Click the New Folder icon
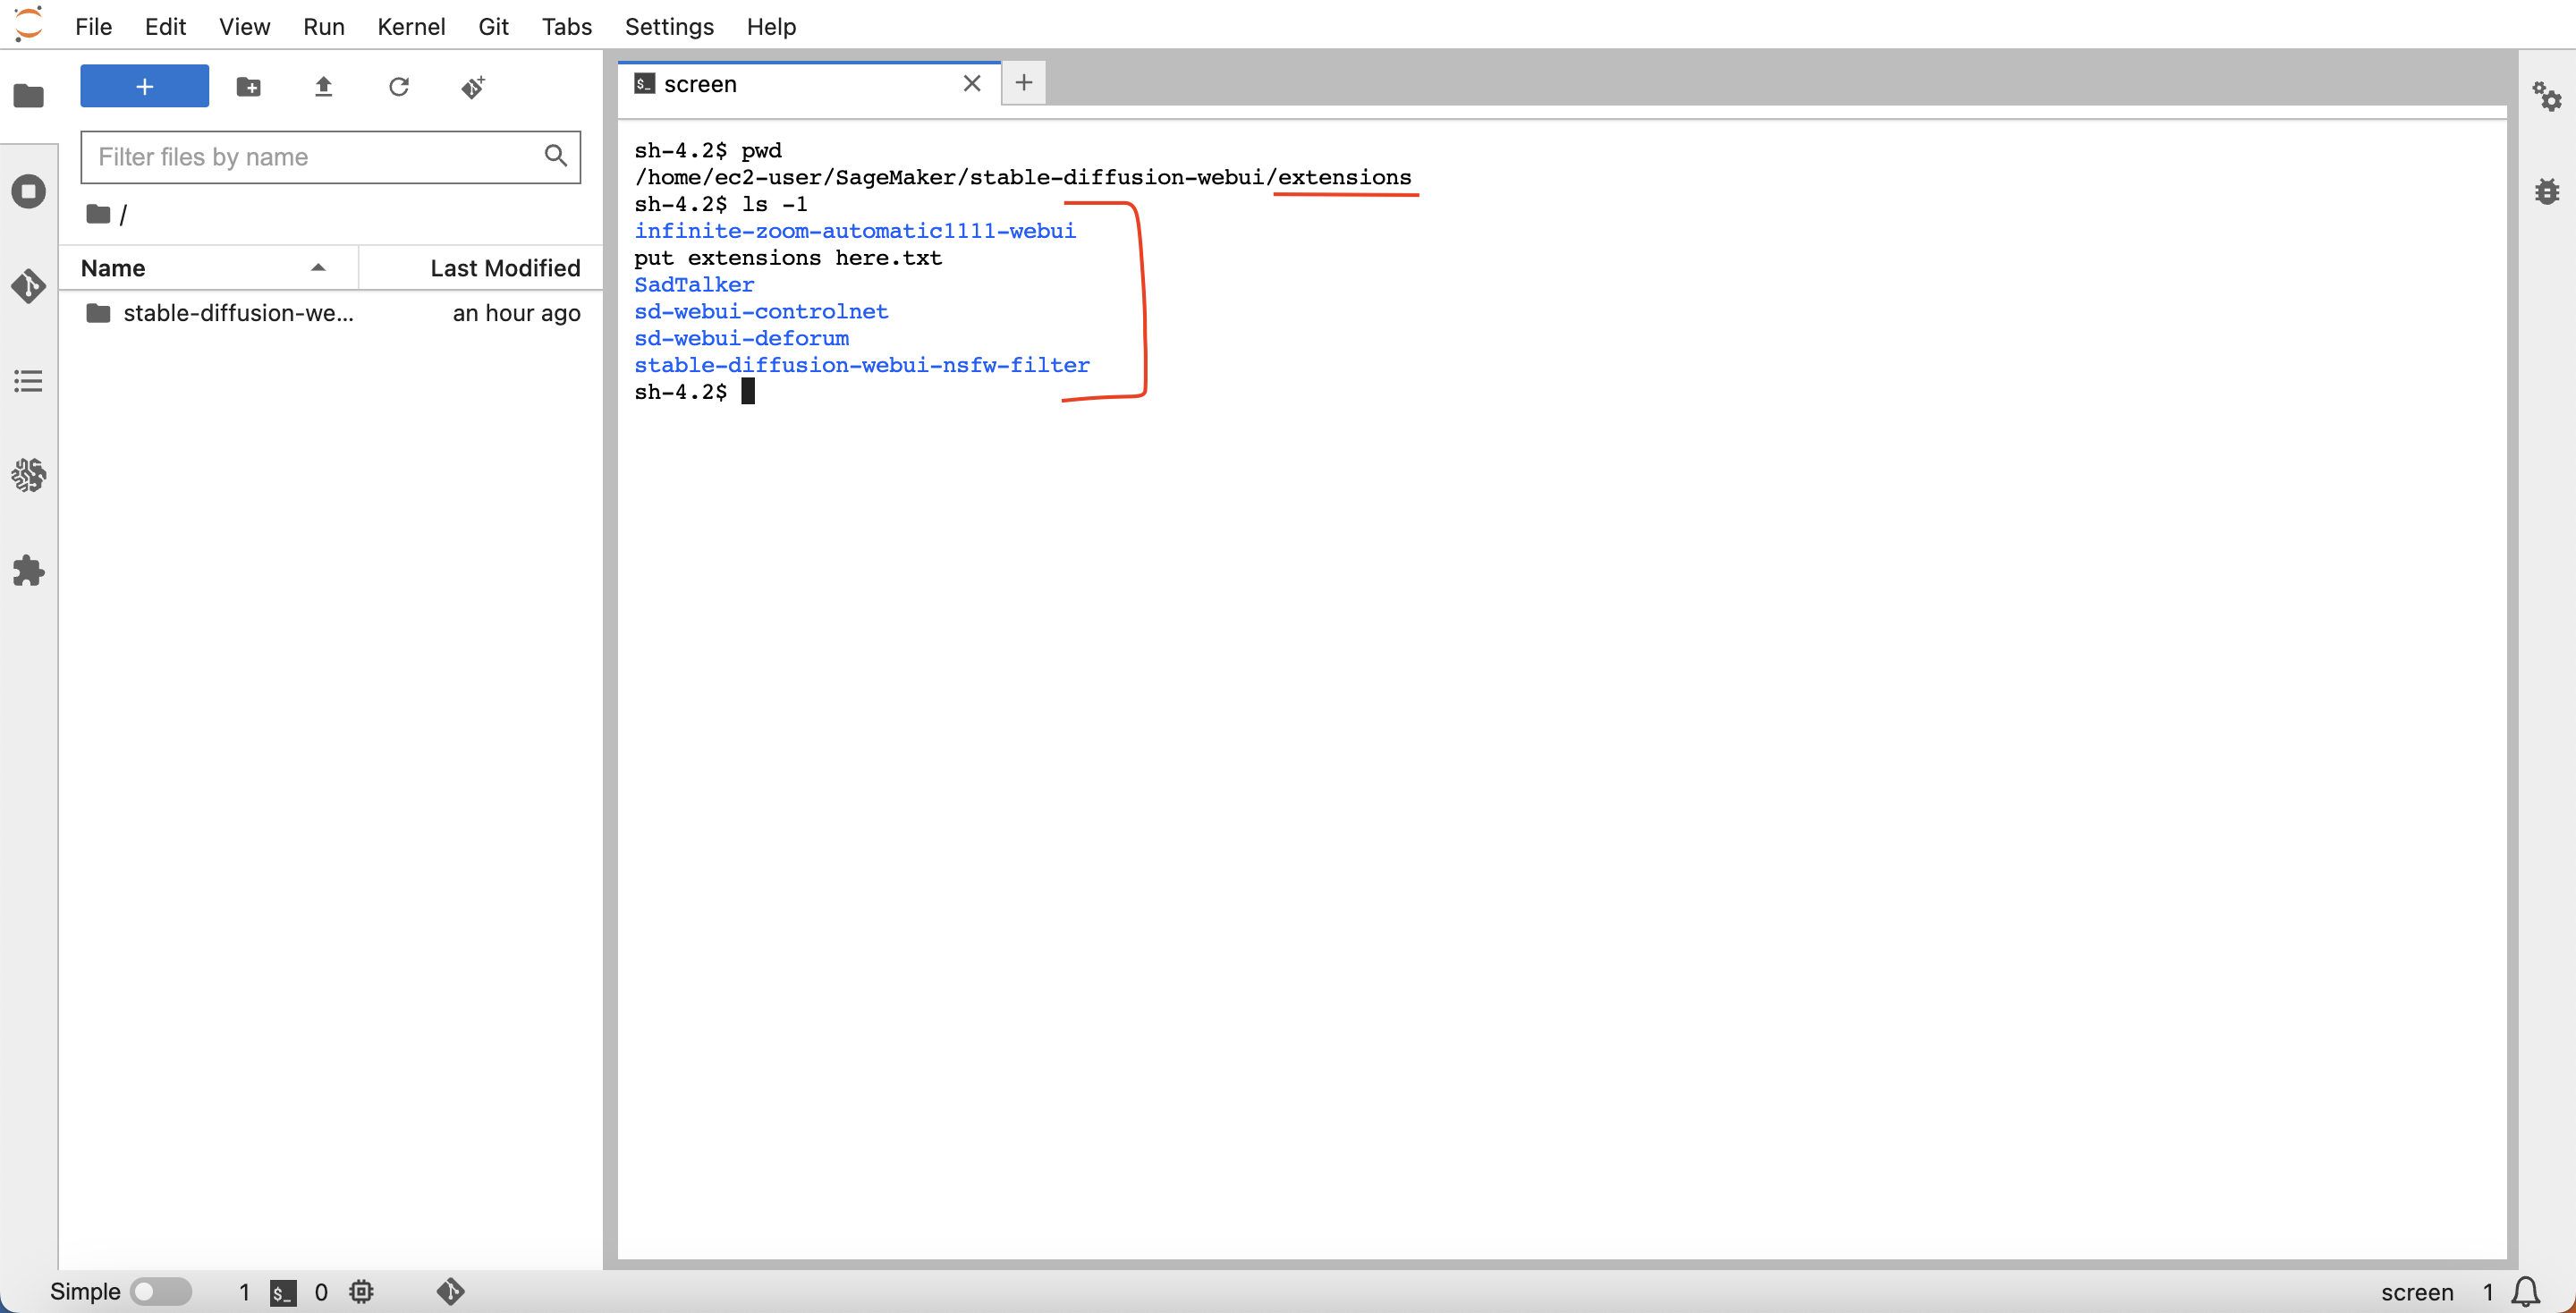This screenshot has width=2576, height=1313. [x=248, y=87]
